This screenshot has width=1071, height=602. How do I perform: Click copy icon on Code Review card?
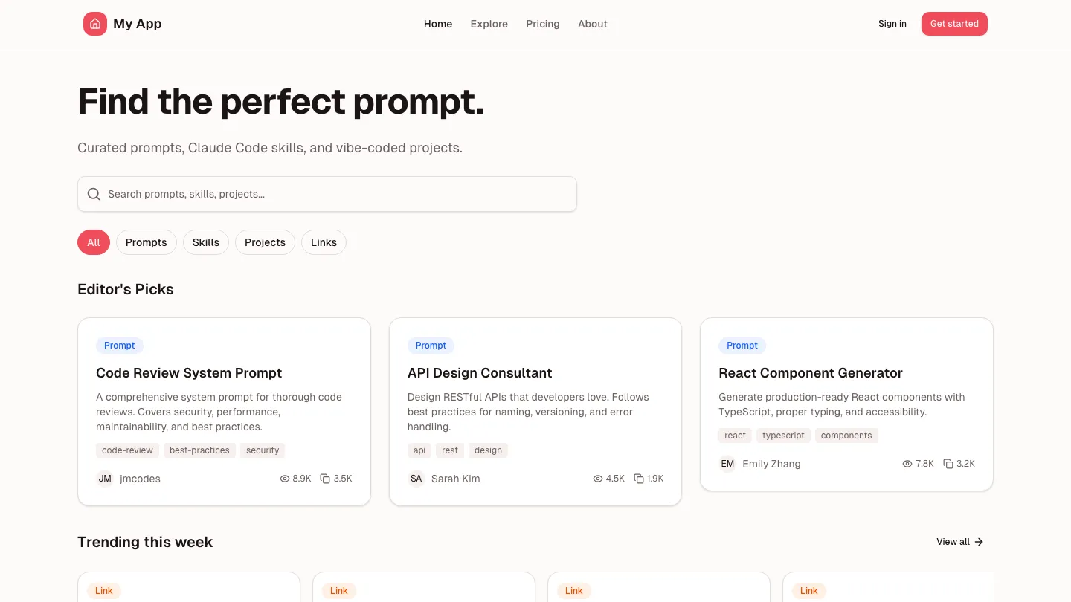point(325,479)
